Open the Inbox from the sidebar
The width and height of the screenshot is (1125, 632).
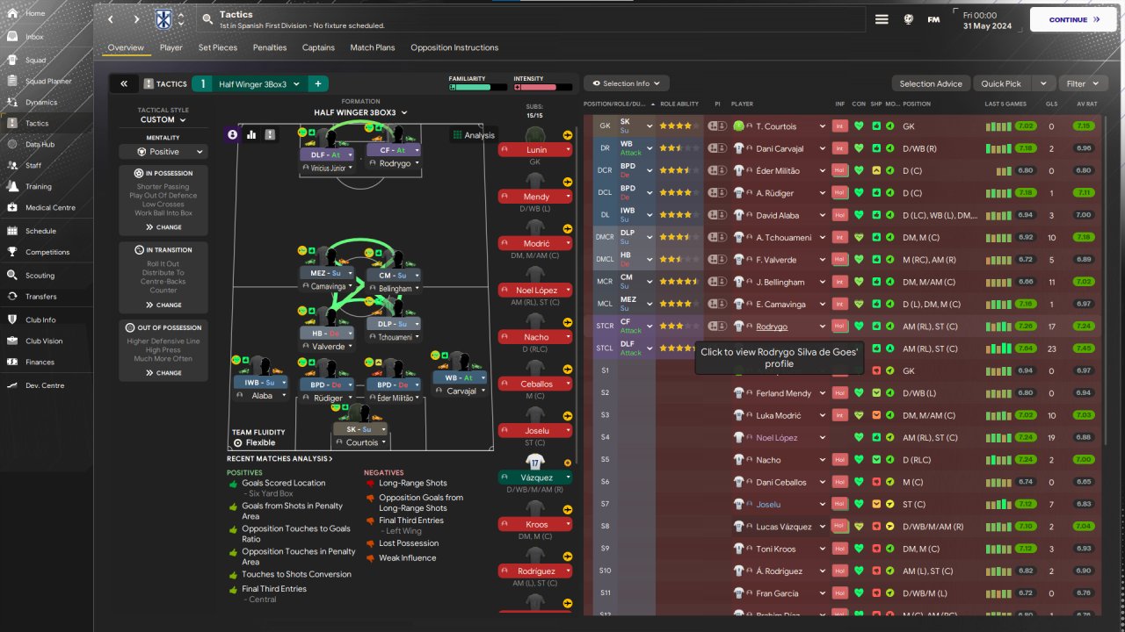coord(35,37)
